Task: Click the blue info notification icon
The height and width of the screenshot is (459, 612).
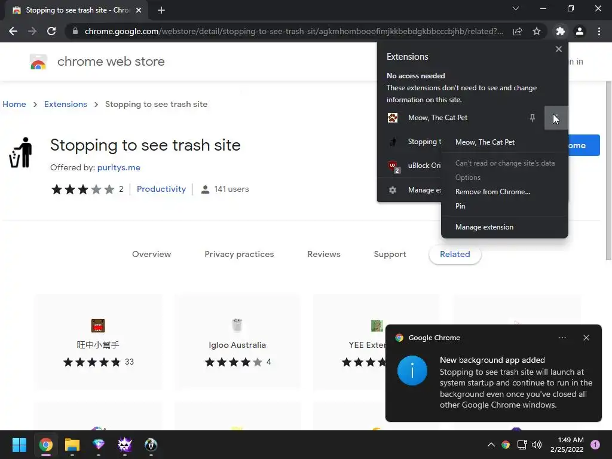Action: coord(412,371)
